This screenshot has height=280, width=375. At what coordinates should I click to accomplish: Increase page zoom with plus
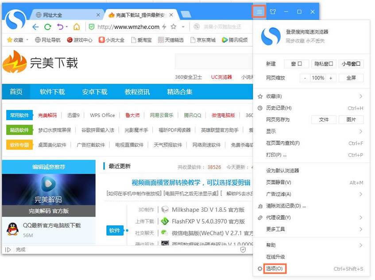click(331, 78)
